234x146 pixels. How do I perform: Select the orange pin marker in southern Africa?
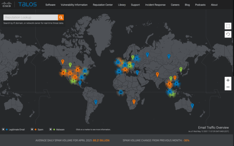pos(134,102)
